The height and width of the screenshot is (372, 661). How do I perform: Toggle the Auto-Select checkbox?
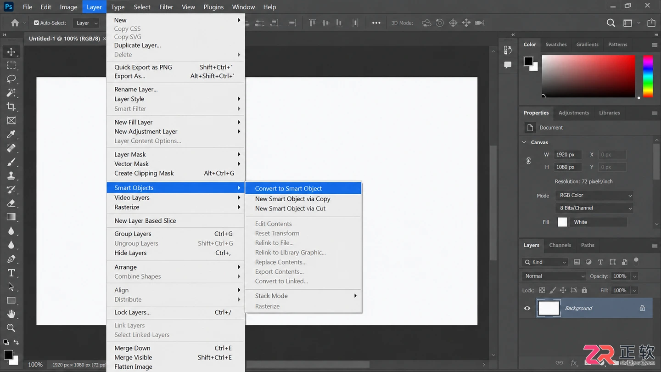36,23
